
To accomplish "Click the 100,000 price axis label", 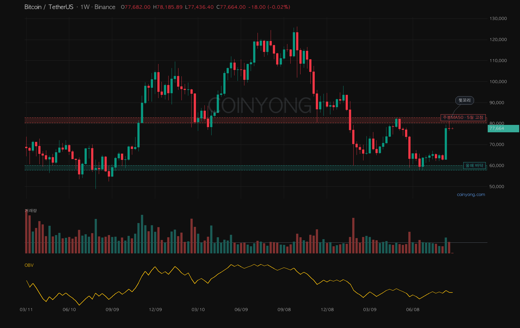I will pos(498,82).
